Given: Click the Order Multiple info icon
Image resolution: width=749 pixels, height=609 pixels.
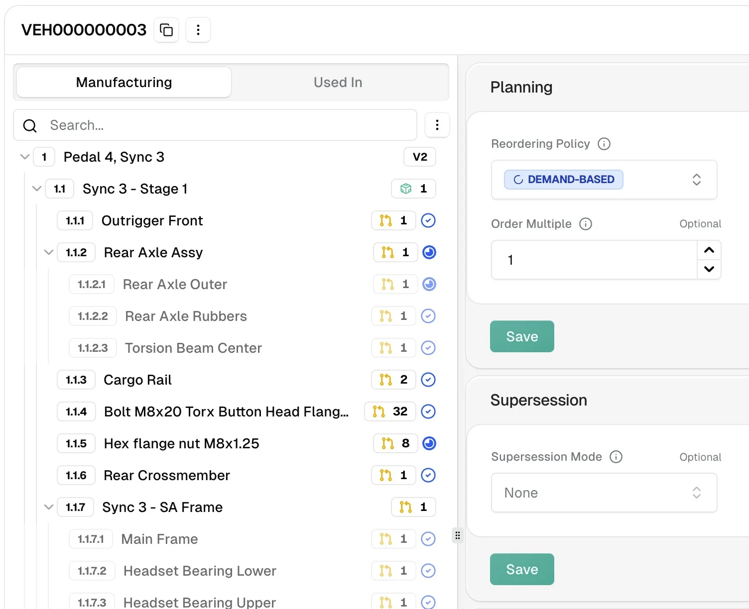Looking at the screenshot, I should (x=586, y=224).
